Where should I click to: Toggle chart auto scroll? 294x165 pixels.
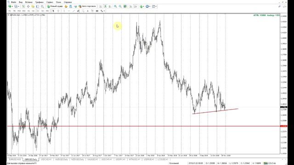coord(130,6)
